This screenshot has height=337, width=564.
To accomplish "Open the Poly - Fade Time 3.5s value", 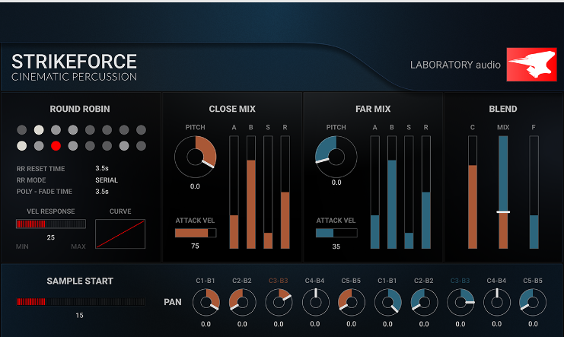I will 102,192.
